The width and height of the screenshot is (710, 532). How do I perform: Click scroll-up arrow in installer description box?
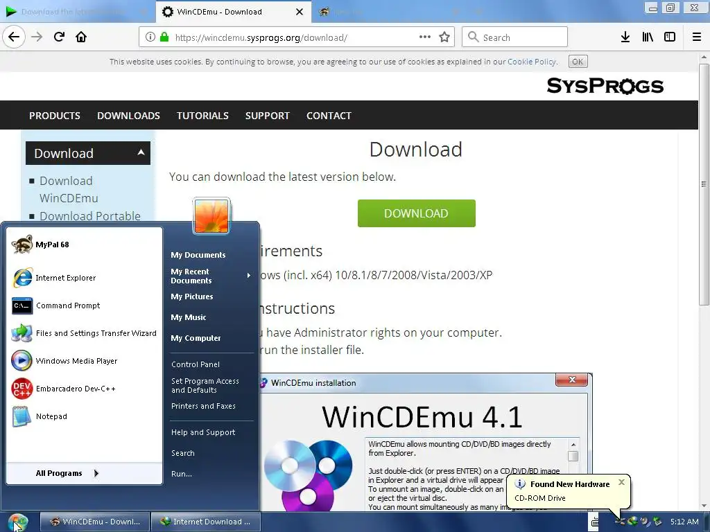(x=573, y=445)
